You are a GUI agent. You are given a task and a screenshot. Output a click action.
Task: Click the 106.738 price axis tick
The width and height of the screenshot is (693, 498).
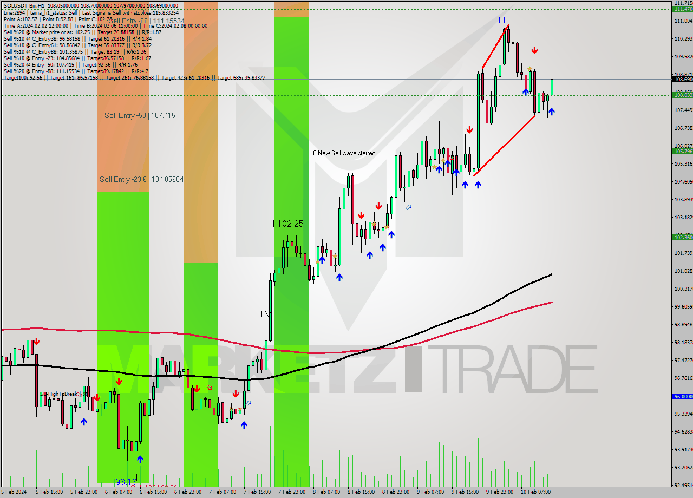point(683,128)
